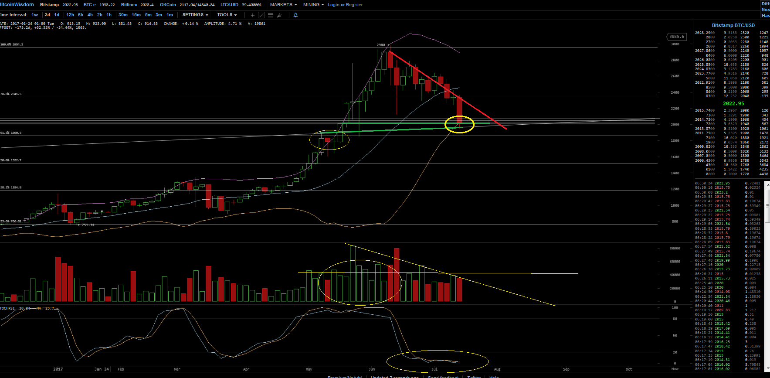
Task: Click the Login link
Action: pyautogui.click(x=333, y=5)
